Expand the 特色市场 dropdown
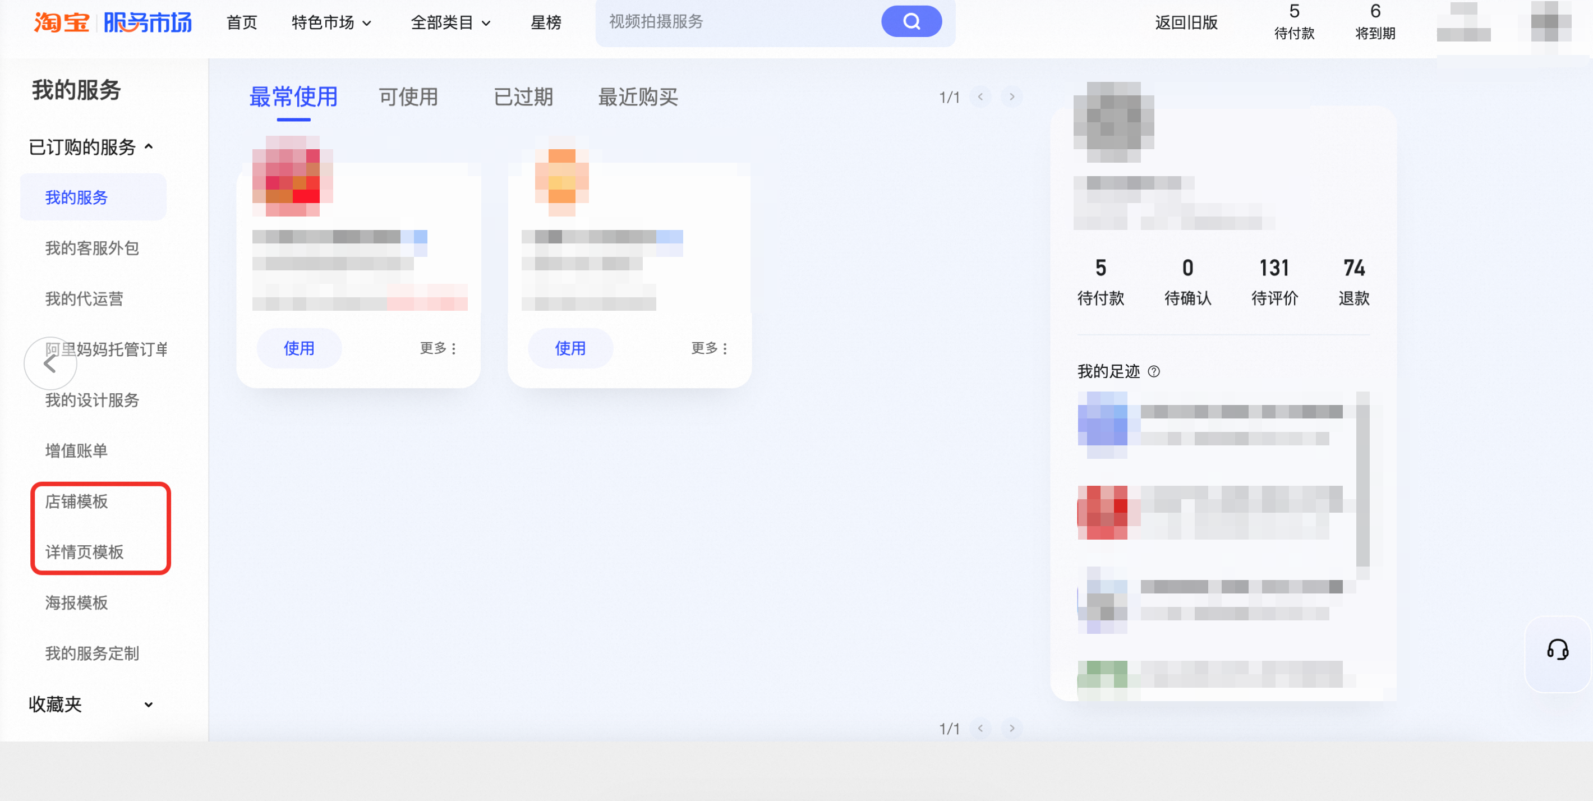The height and width of the screenshot is (801, 1593). [x=332, y=23]
